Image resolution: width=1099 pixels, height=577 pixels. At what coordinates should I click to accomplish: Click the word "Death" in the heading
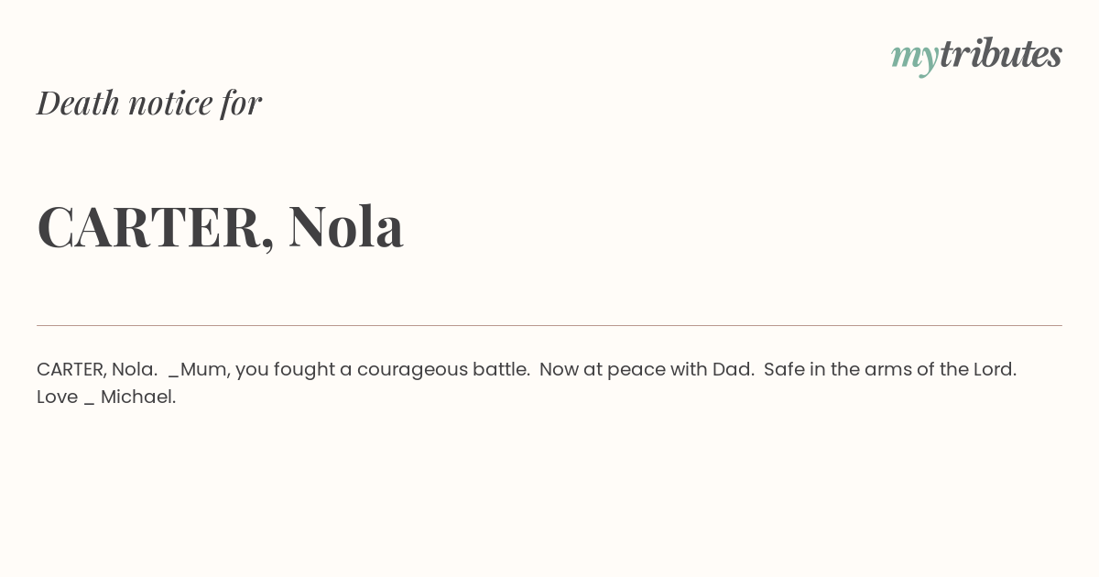point(78,103)
